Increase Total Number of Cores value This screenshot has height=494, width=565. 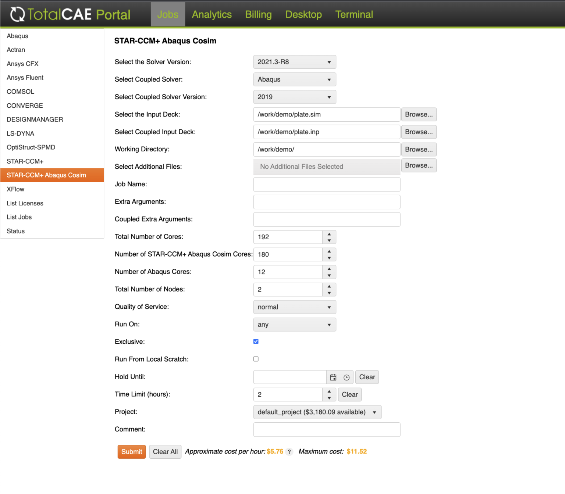tap(329, 234)
